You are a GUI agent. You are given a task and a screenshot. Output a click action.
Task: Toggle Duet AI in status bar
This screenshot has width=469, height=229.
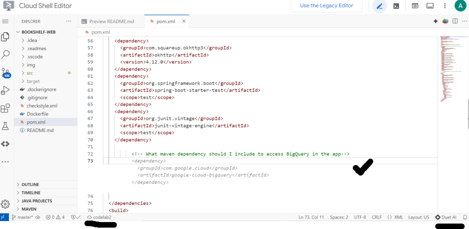(x=446, y=217)
